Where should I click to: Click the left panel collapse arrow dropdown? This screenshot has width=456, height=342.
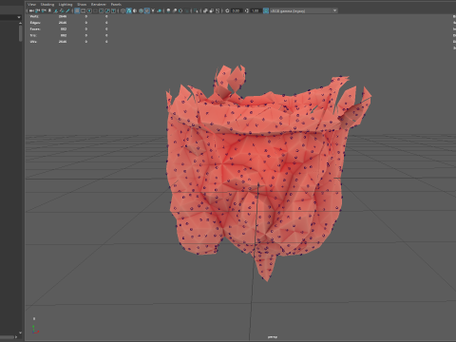tap(19, 17)
